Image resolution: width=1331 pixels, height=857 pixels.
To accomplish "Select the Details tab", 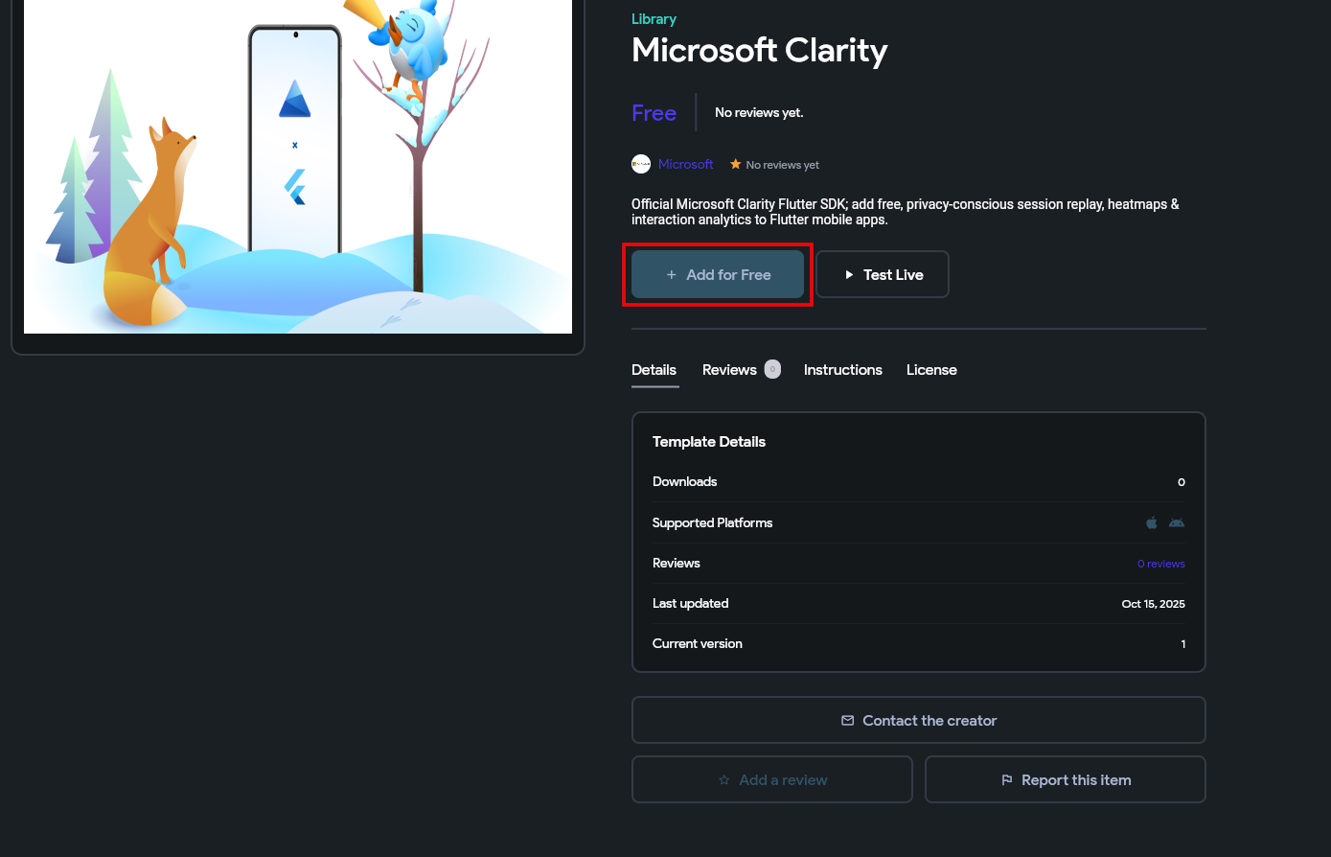I will coord(654,370).
